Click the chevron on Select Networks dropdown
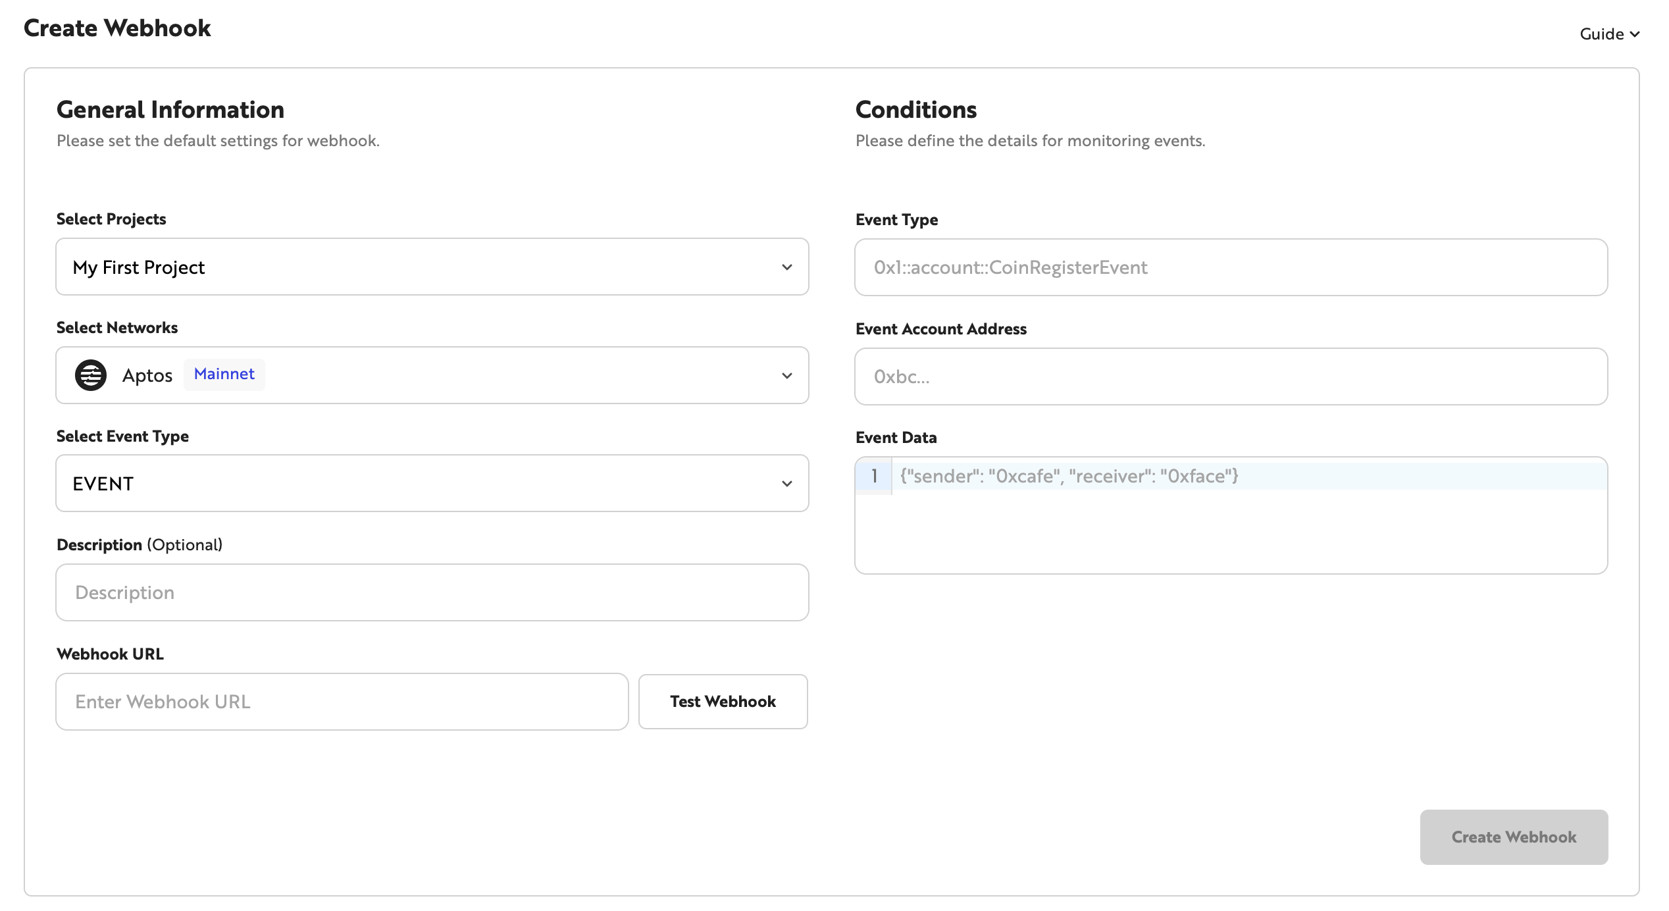 click(x=786, y=375)
